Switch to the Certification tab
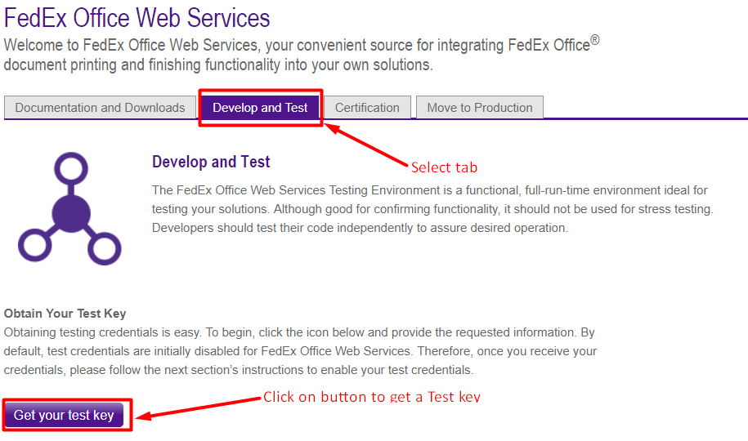 367,107
